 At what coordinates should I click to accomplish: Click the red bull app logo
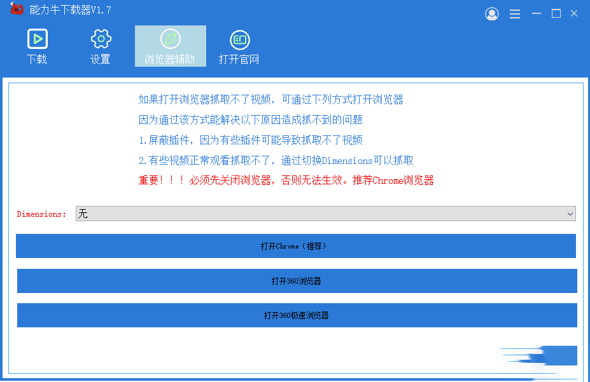point(16,9)
